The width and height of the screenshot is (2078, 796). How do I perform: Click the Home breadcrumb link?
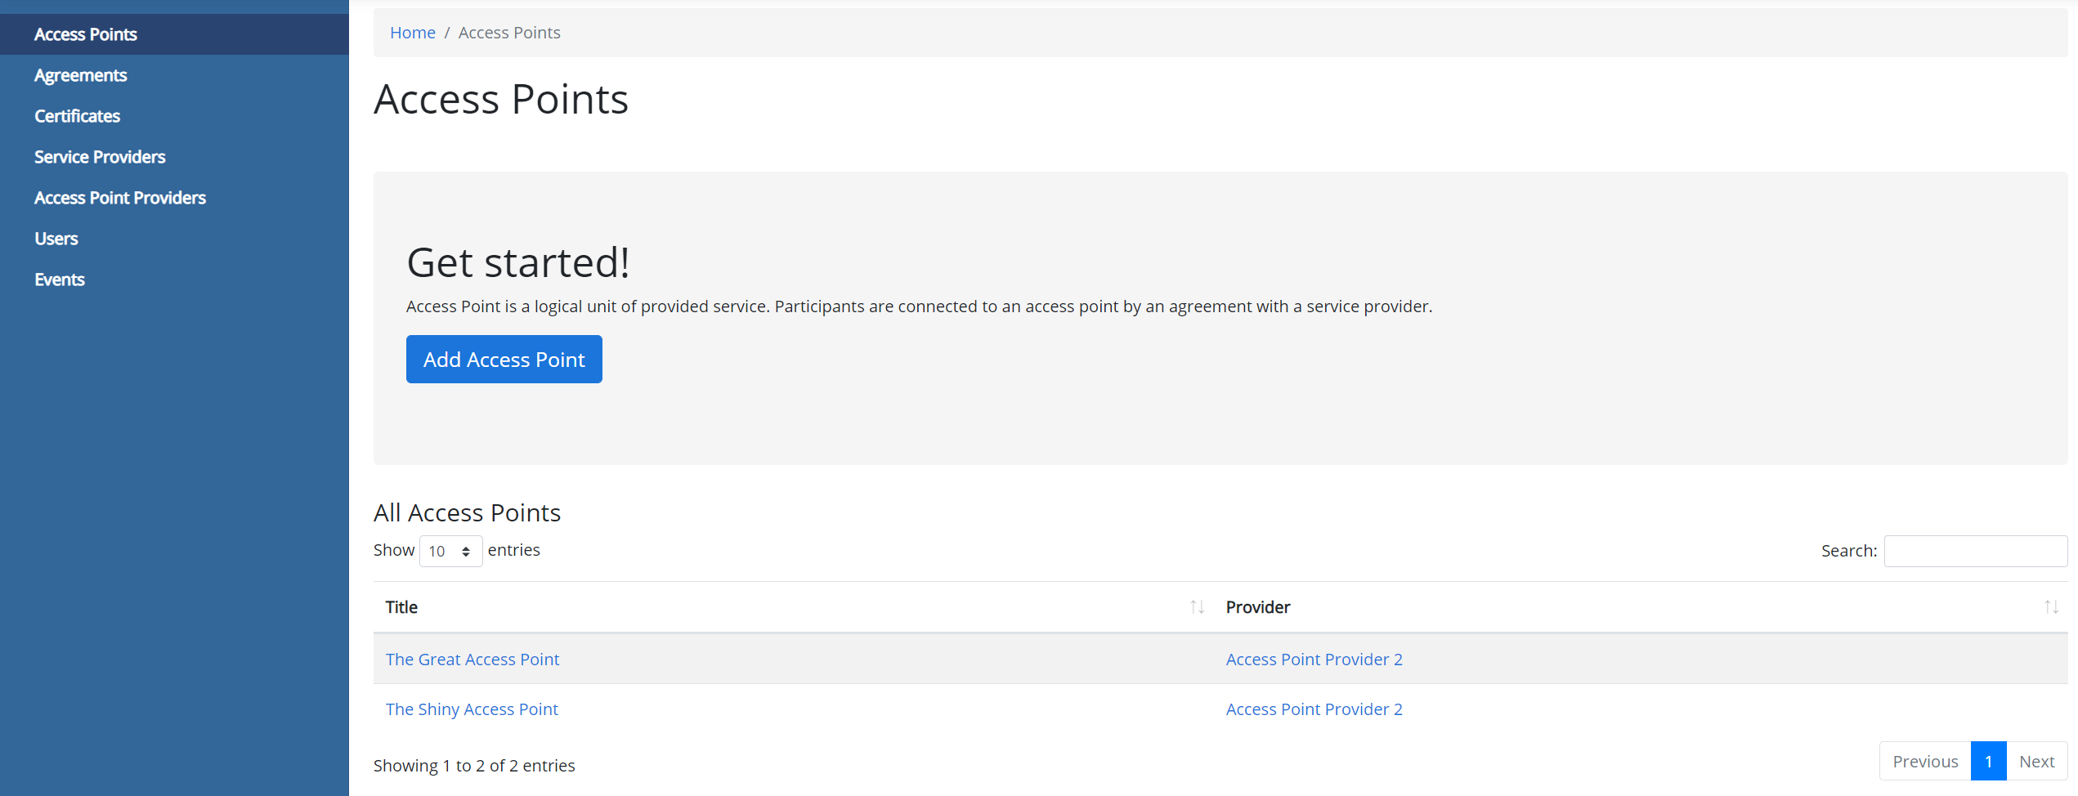(x=413, y=33)
